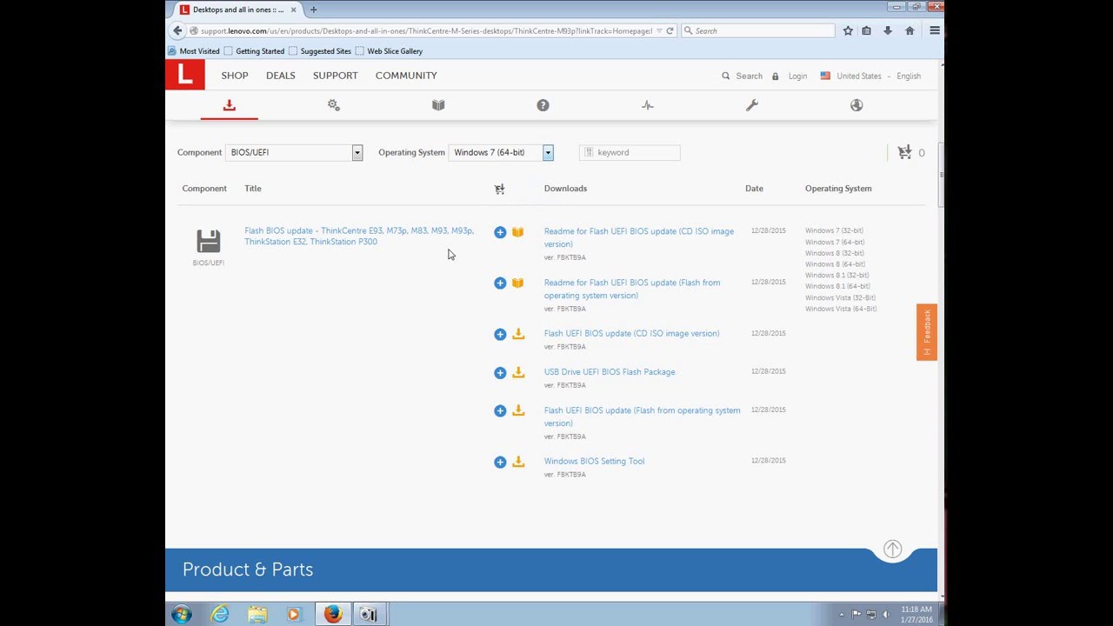Click the orange Feedback side button

[x=927, y=331]
